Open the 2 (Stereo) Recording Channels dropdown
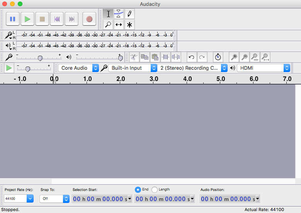301x213 pixels. [x=192, y=68]
